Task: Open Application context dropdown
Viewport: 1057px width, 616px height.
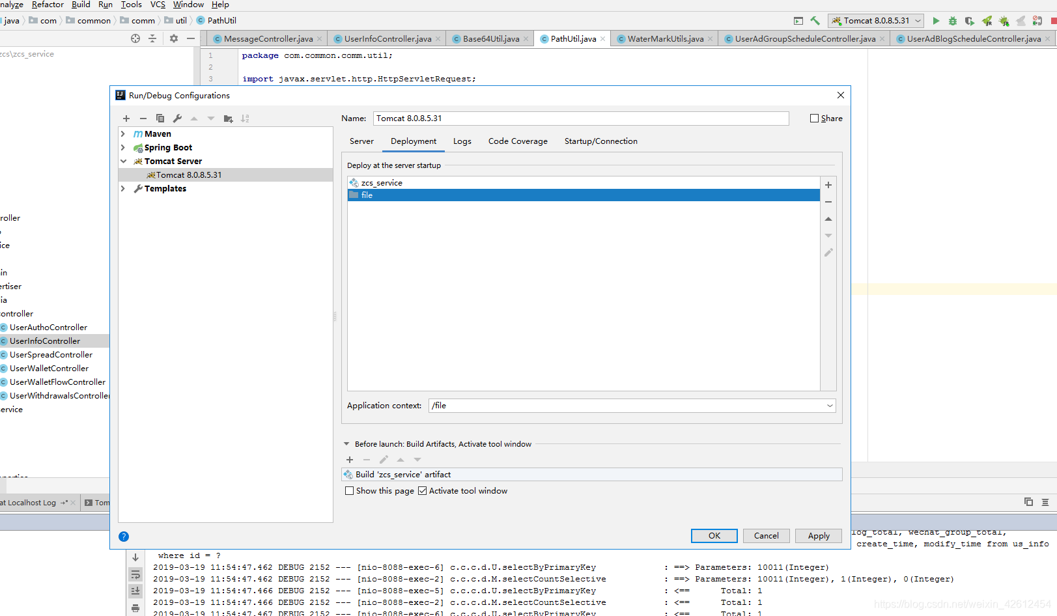Action: click(830, 406)
